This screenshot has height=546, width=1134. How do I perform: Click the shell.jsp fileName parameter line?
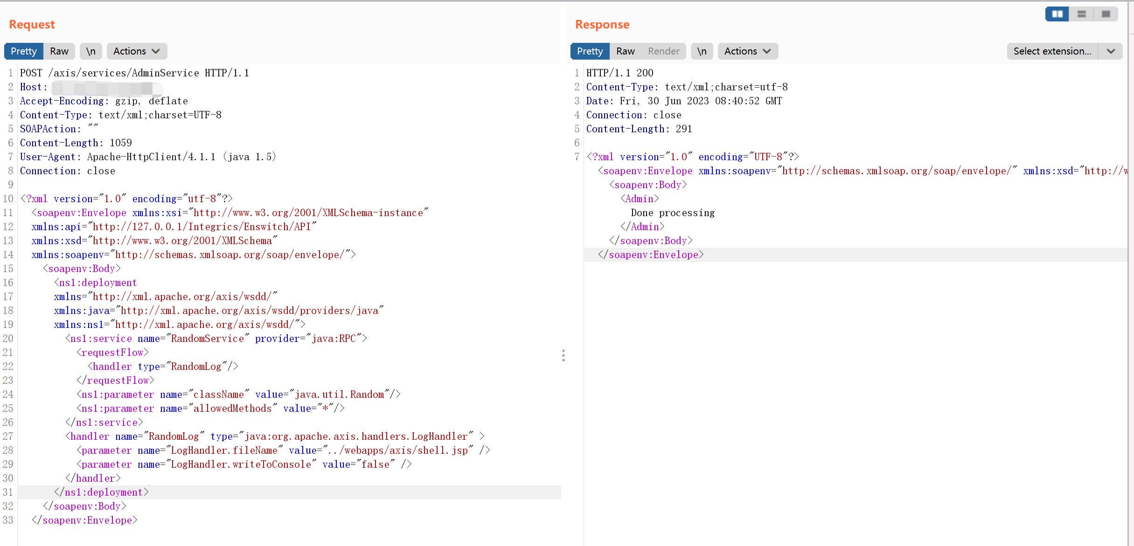tap(283, 450)
